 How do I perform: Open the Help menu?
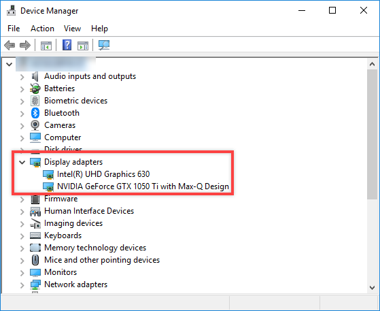(99, 29)
